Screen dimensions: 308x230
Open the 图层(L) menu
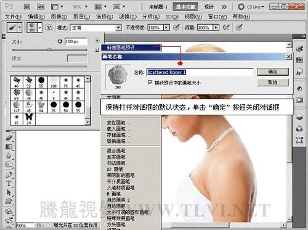coord(81,17)
